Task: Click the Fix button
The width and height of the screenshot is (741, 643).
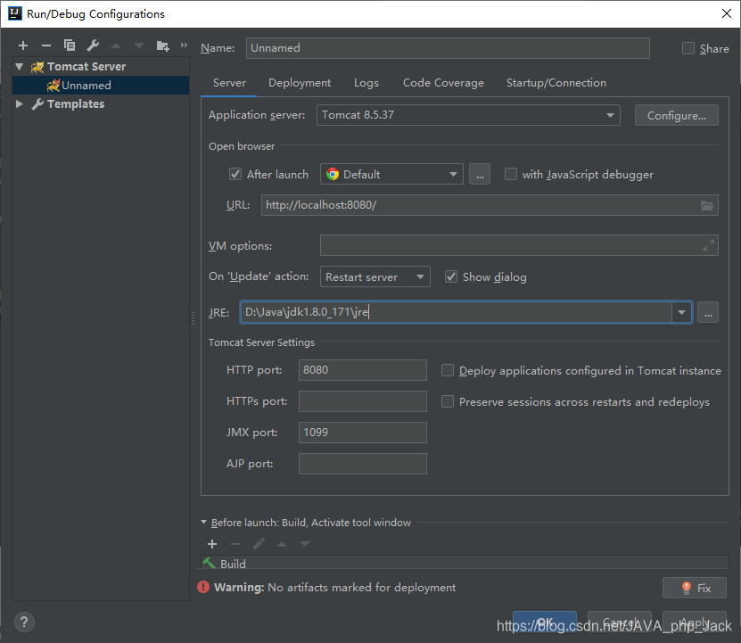Action: tap(695, 588)
